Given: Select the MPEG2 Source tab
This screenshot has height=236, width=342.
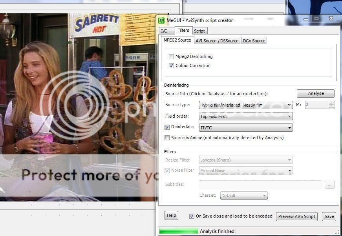Looking at the screenshot, I should [177, 40].
